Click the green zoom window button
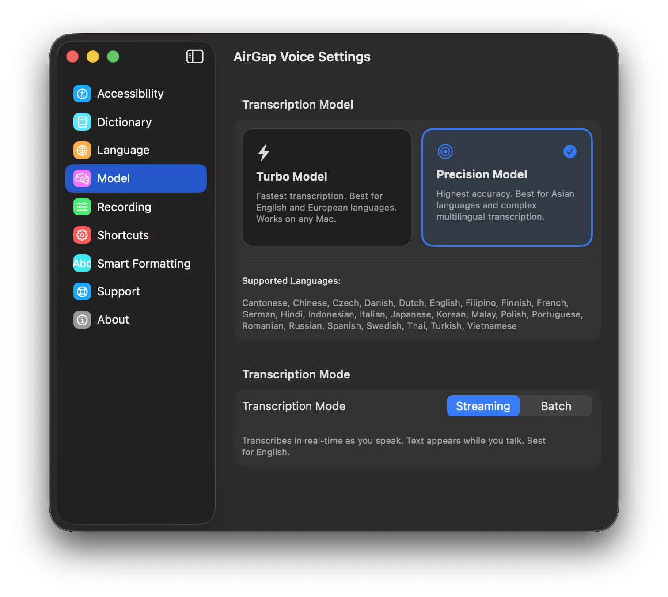The height and width of the screenshot is (597, 668). [x=113, y=57]
